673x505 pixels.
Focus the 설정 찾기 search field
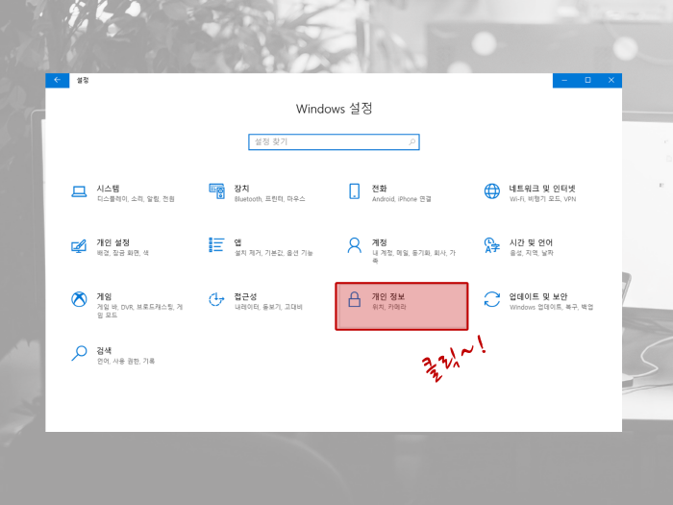tap(334, 142)
